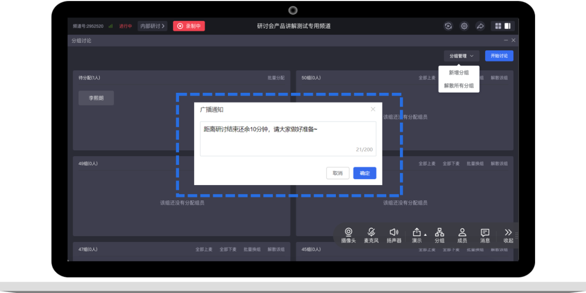Unmute the microphone (麦克风) icon
The image size is (586, 293).
coord(371,232)
